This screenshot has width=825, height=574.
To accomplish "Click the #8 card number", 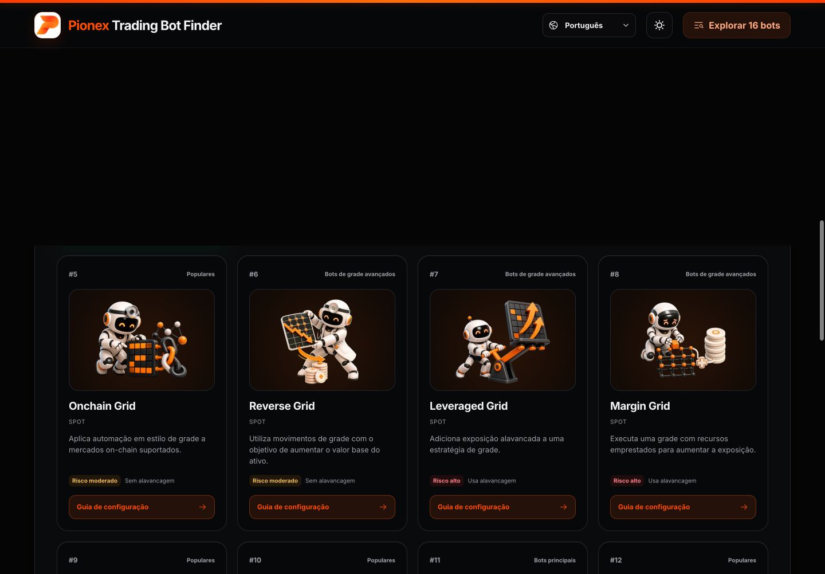I will (x=614, y=274).
